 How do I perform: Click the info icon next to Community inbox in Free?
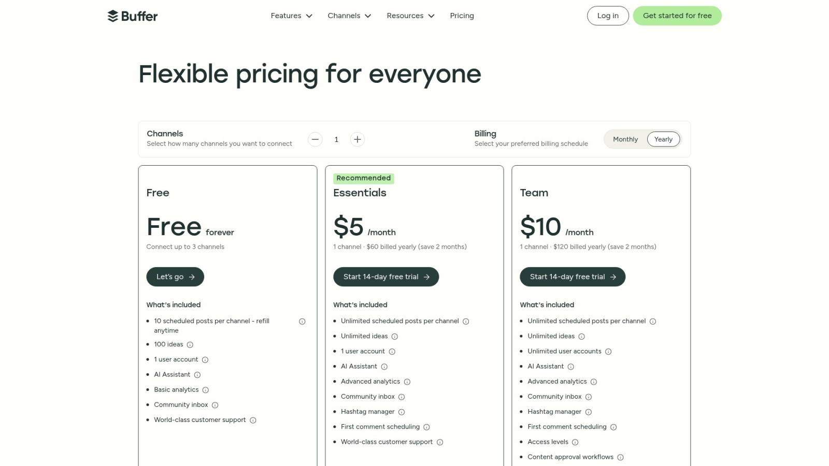tap(216, 405)
